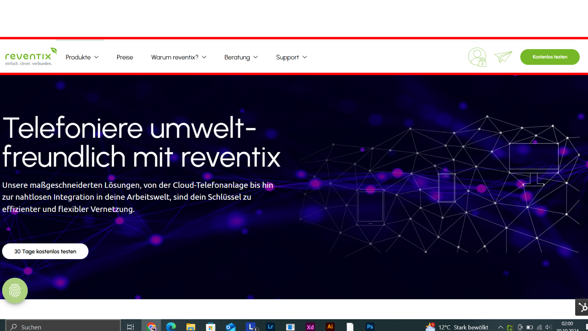
Task: Open Task View in the taskbar
Action: coord(131,327)
